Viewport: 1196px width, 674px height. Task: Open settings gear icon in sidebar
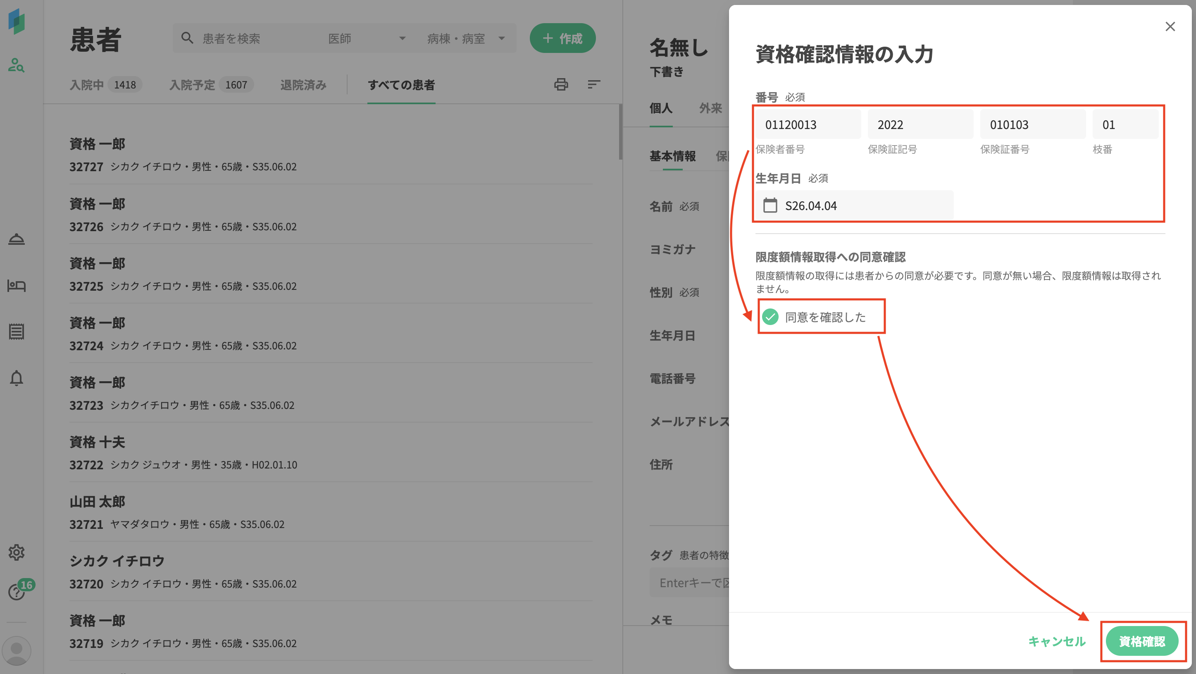tap(16, 552)
